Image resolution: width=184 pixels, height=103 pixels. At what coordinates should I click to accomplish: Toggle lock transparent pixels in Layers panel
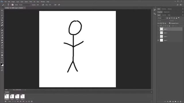(x=161, y=26)
